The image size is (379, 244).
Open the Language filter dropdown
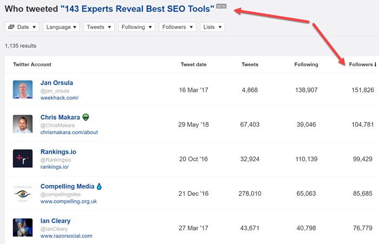61,27
